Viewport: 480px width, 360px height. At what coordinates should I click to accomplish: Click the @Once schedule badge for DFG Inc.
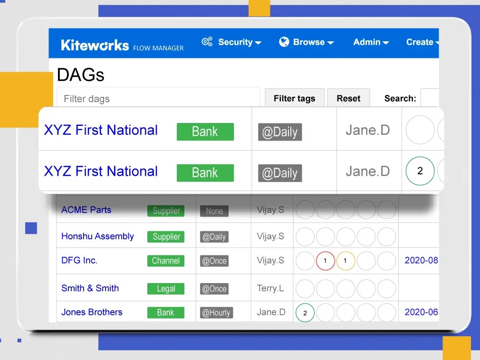pos(214,261)
